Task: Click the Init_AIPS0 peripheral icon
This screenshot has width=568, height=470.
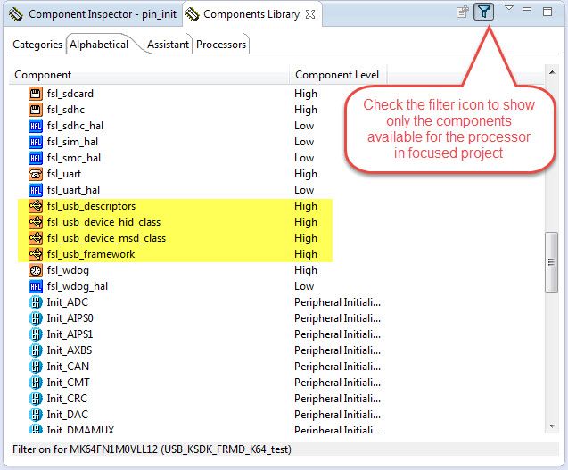Action: pos(36,318)
